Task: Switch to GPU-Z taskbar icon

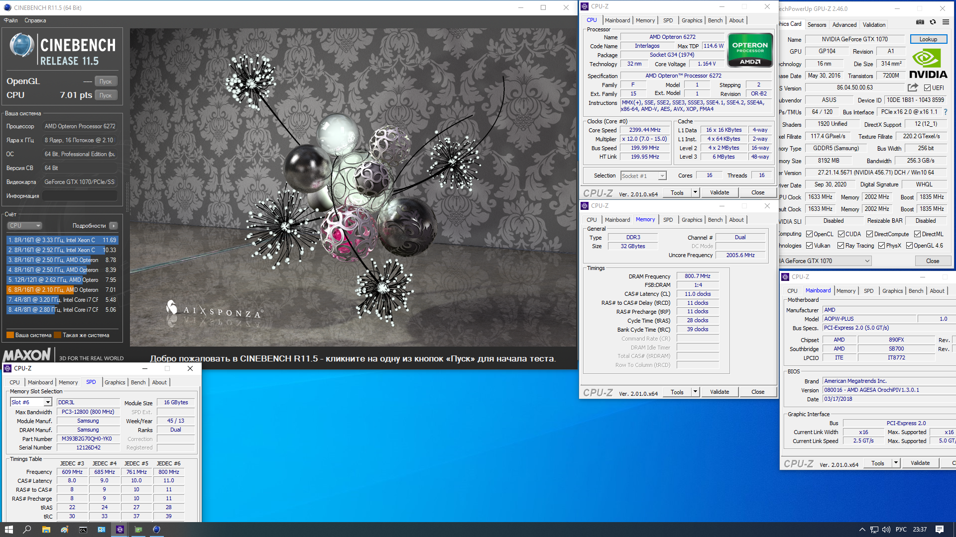Action: [138, 530]
